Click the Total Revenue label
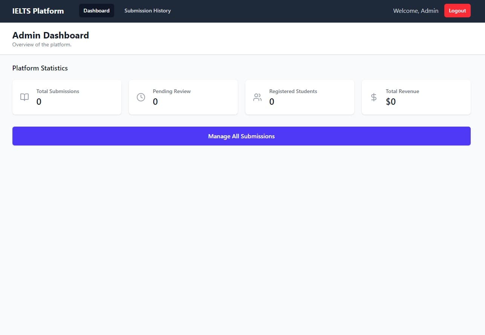The width and height of the screenshot is (485, 335). click(x=402, y=91)
